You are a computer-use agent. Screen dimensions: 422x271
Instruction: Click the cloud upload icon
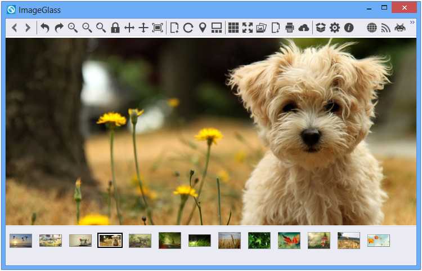point(304,28)
